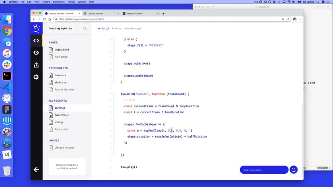Viewport: 333px width, 187px height.
Task: Click the SuperHi logo icon
Action: pos(36,28)
